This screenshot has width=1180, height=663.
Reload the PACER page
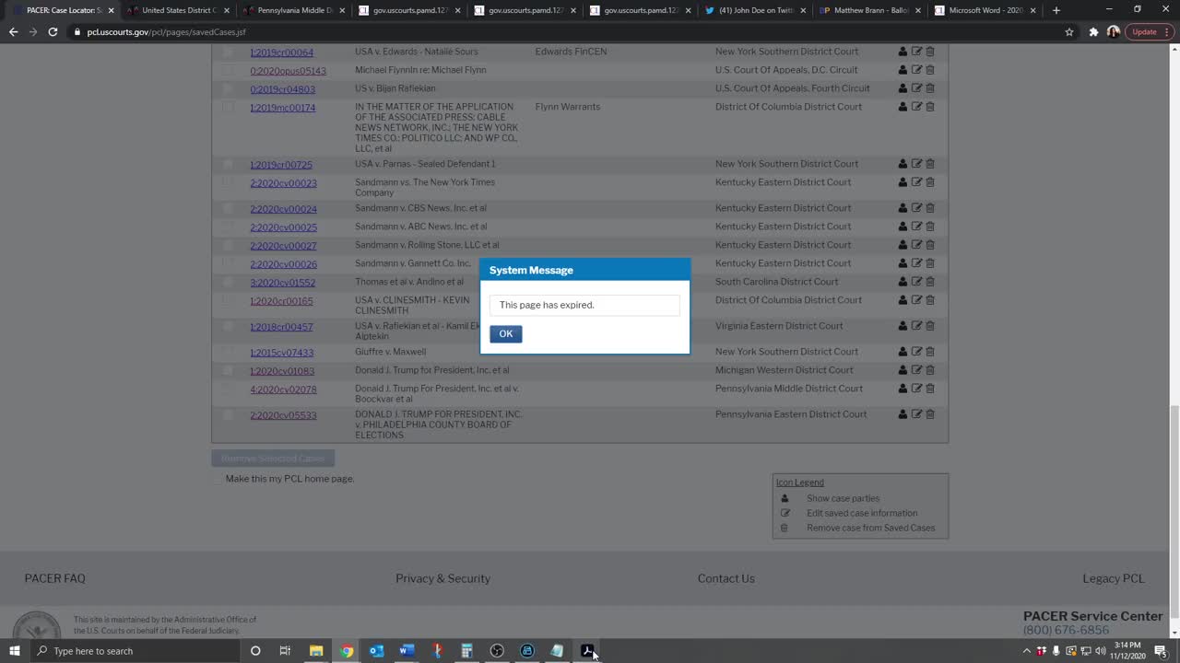53,31
